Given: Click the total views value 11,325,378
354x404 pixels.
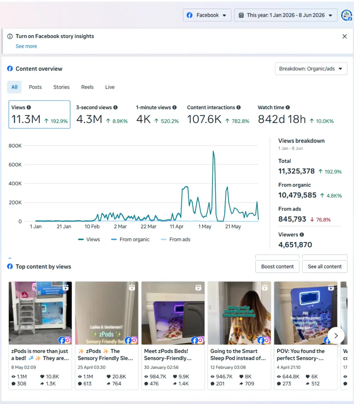Looking at the screenshot, I should tap(297, 171).
